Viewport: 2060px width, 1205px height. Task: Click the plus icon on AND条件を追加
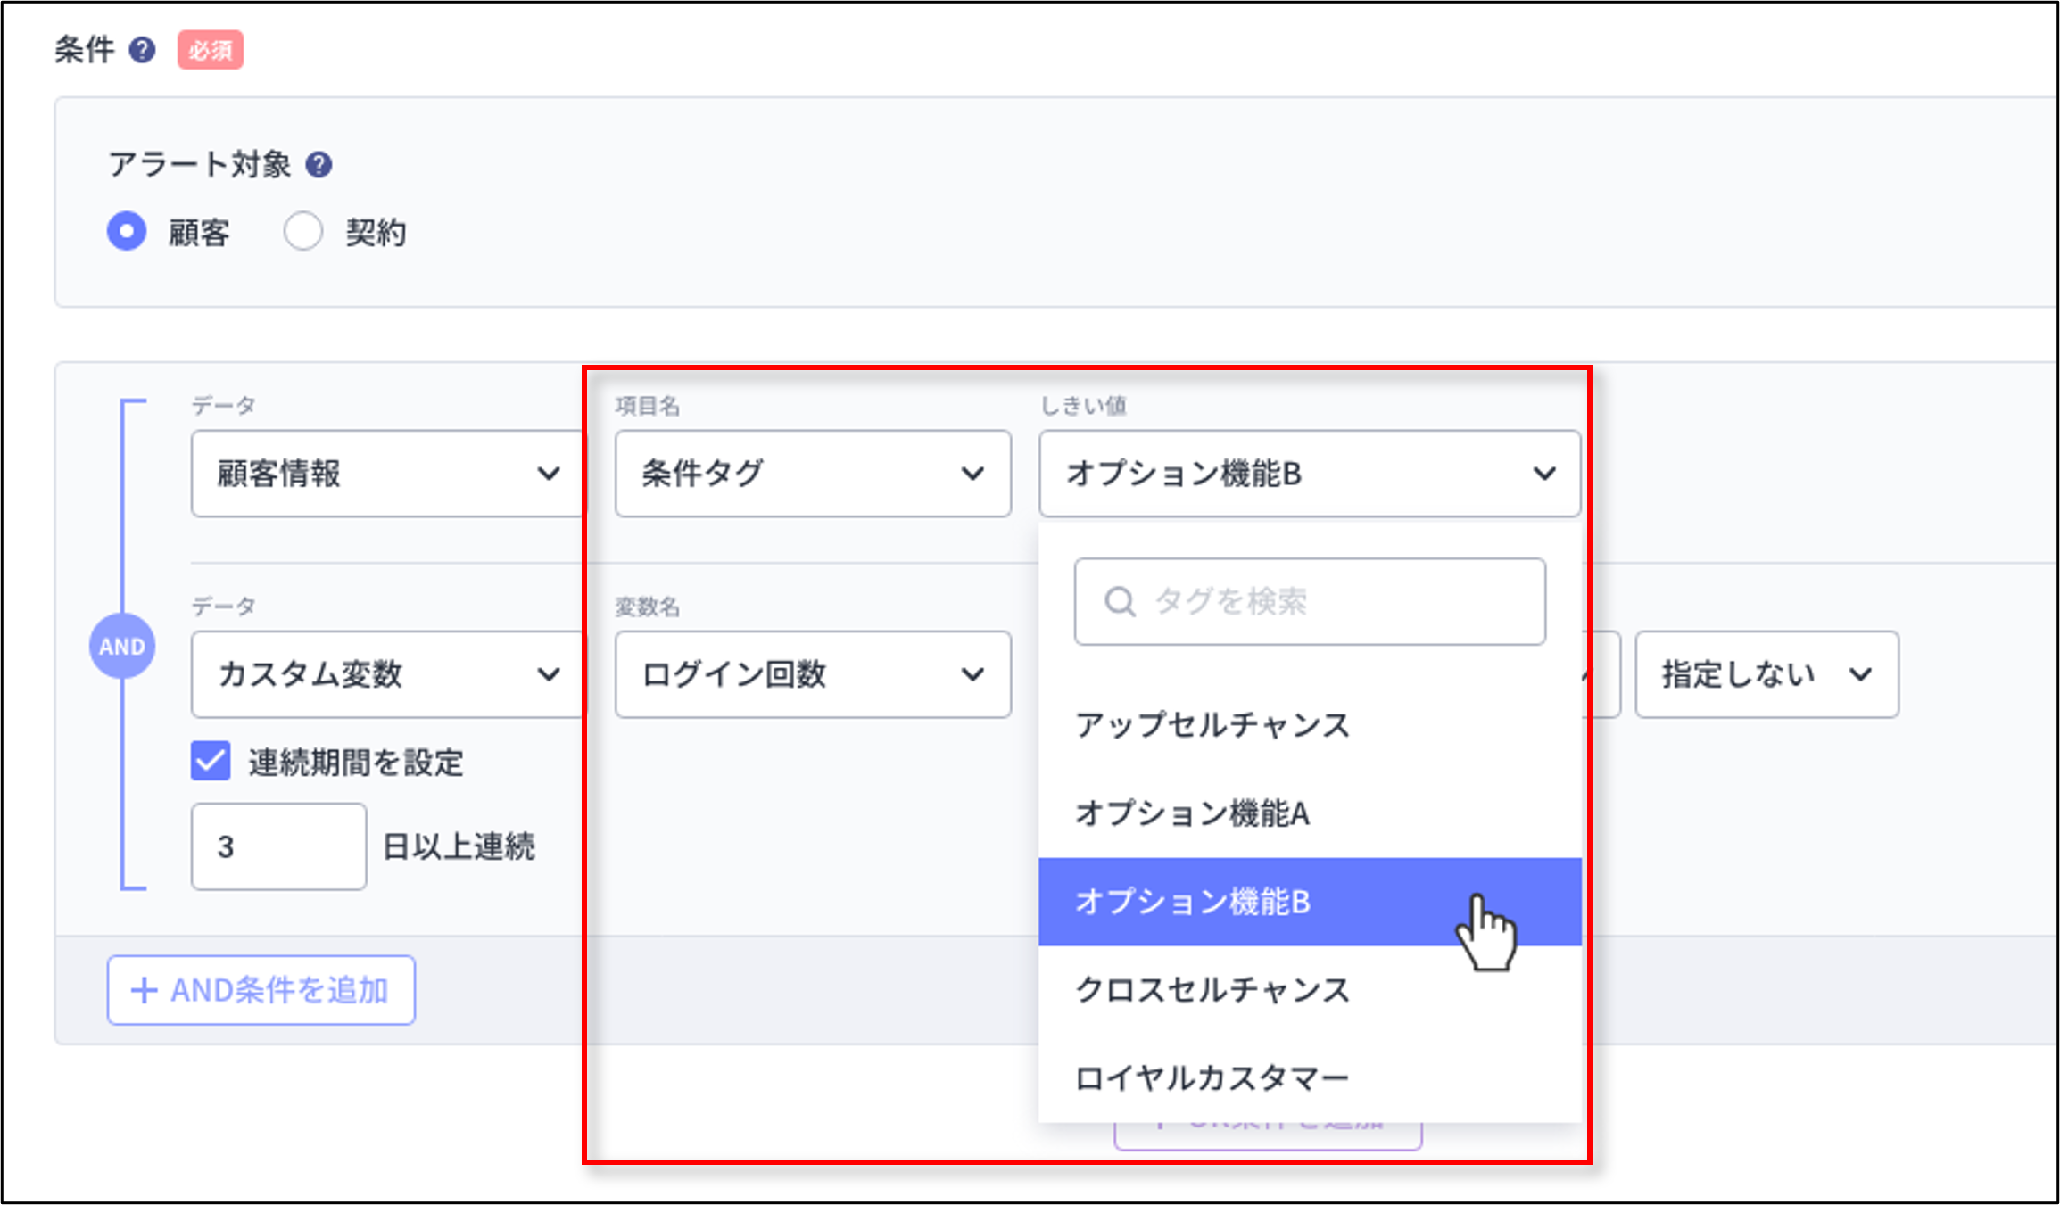click(144, 990)
